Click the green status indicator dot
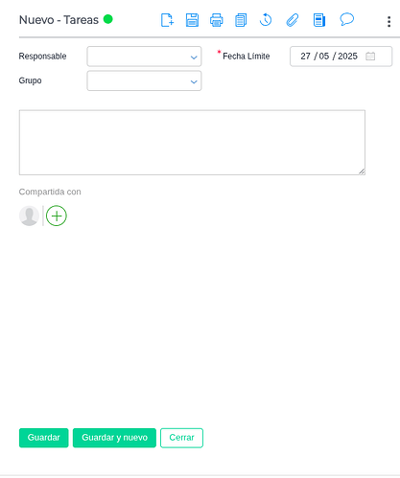Screen dimensions: 400x478 click(108, 19)
